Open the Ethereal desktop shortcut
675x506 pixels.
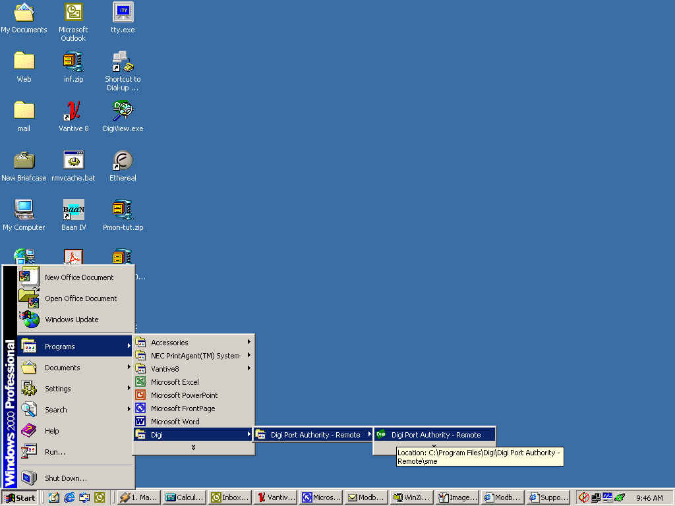point(123,161)
